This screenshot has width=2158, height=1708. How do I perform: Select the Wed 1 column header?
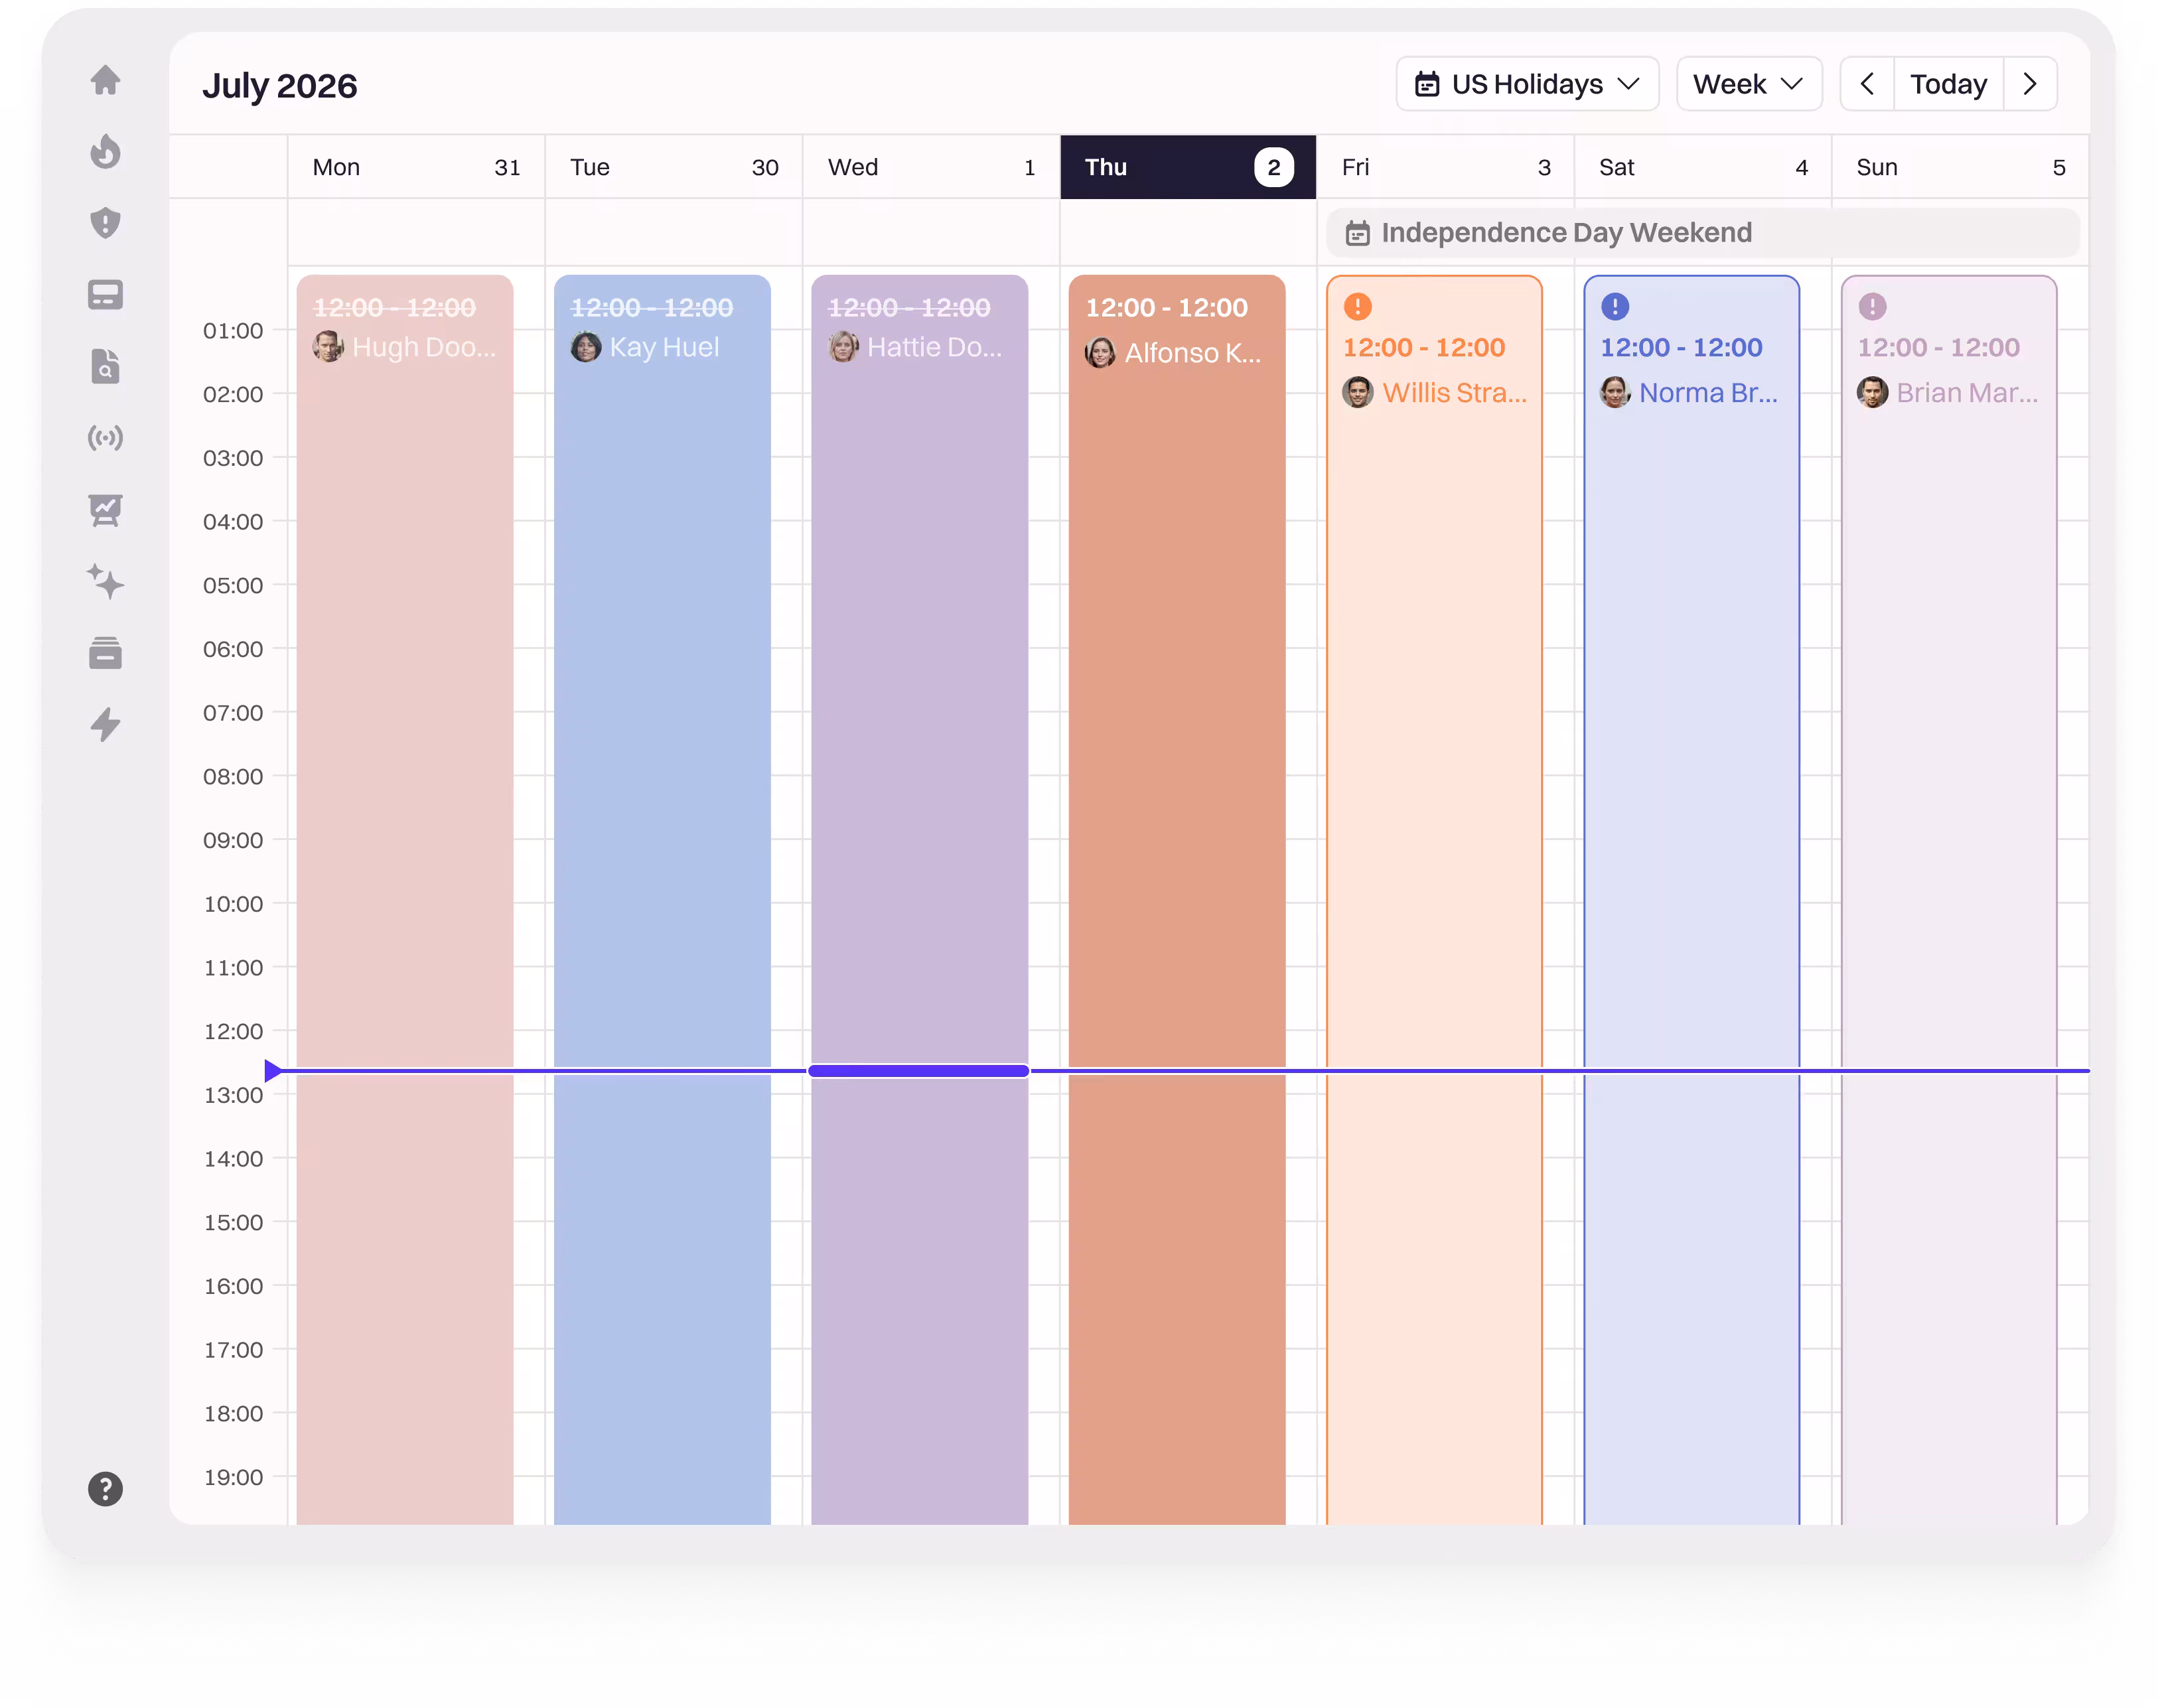[x=931, y=167]
